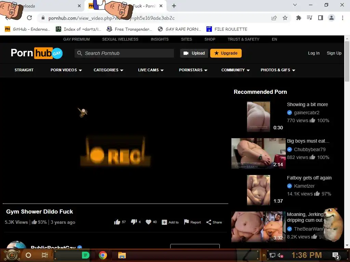Image resolution: width=350 pixels, height=262 pixels.
Task: Expand the PHOTOS & GIFS dropdown
Action: [278, 70]
